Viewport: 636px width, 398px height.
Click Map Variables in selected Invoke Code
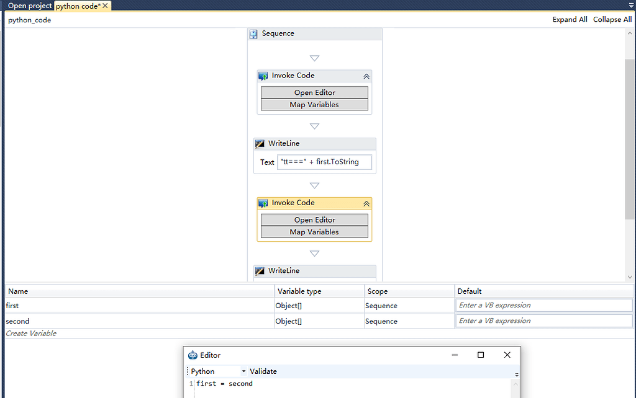point(314,232)
